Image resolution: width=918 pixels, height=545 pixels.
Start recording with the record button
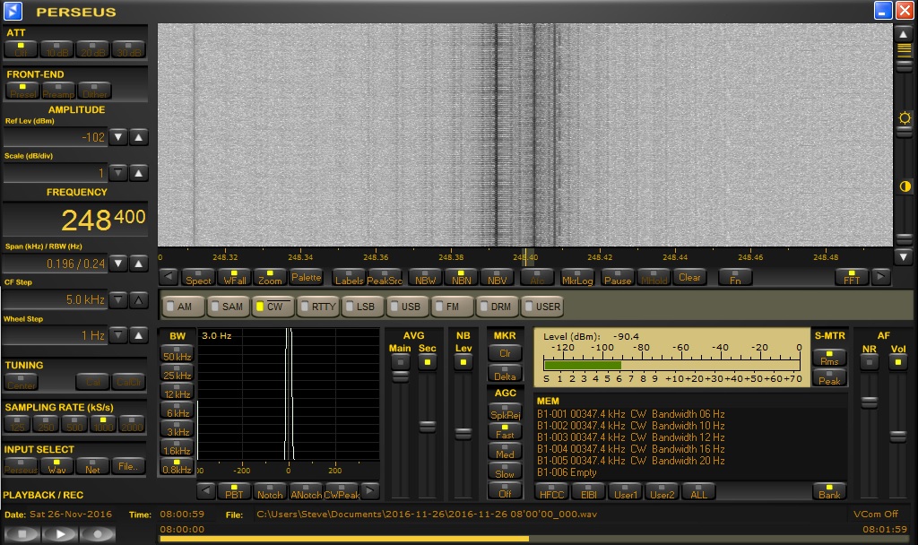click(x=97, y=533)
